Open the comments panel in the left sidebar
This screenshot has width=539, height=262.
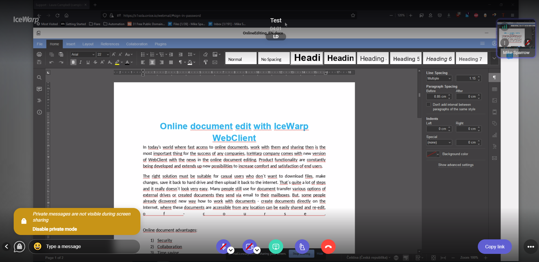click(x=39, y=89)
